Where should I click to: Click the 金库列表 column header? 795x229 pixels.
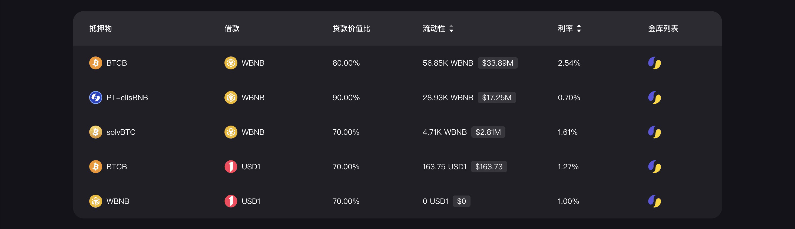(x=663, y=28)
